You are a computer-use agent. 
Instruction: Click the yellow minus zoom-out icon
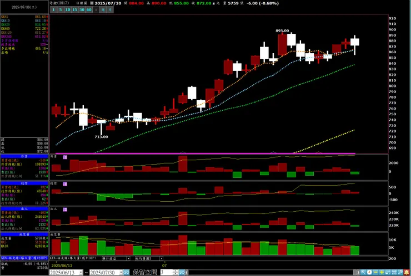[375, 272]
